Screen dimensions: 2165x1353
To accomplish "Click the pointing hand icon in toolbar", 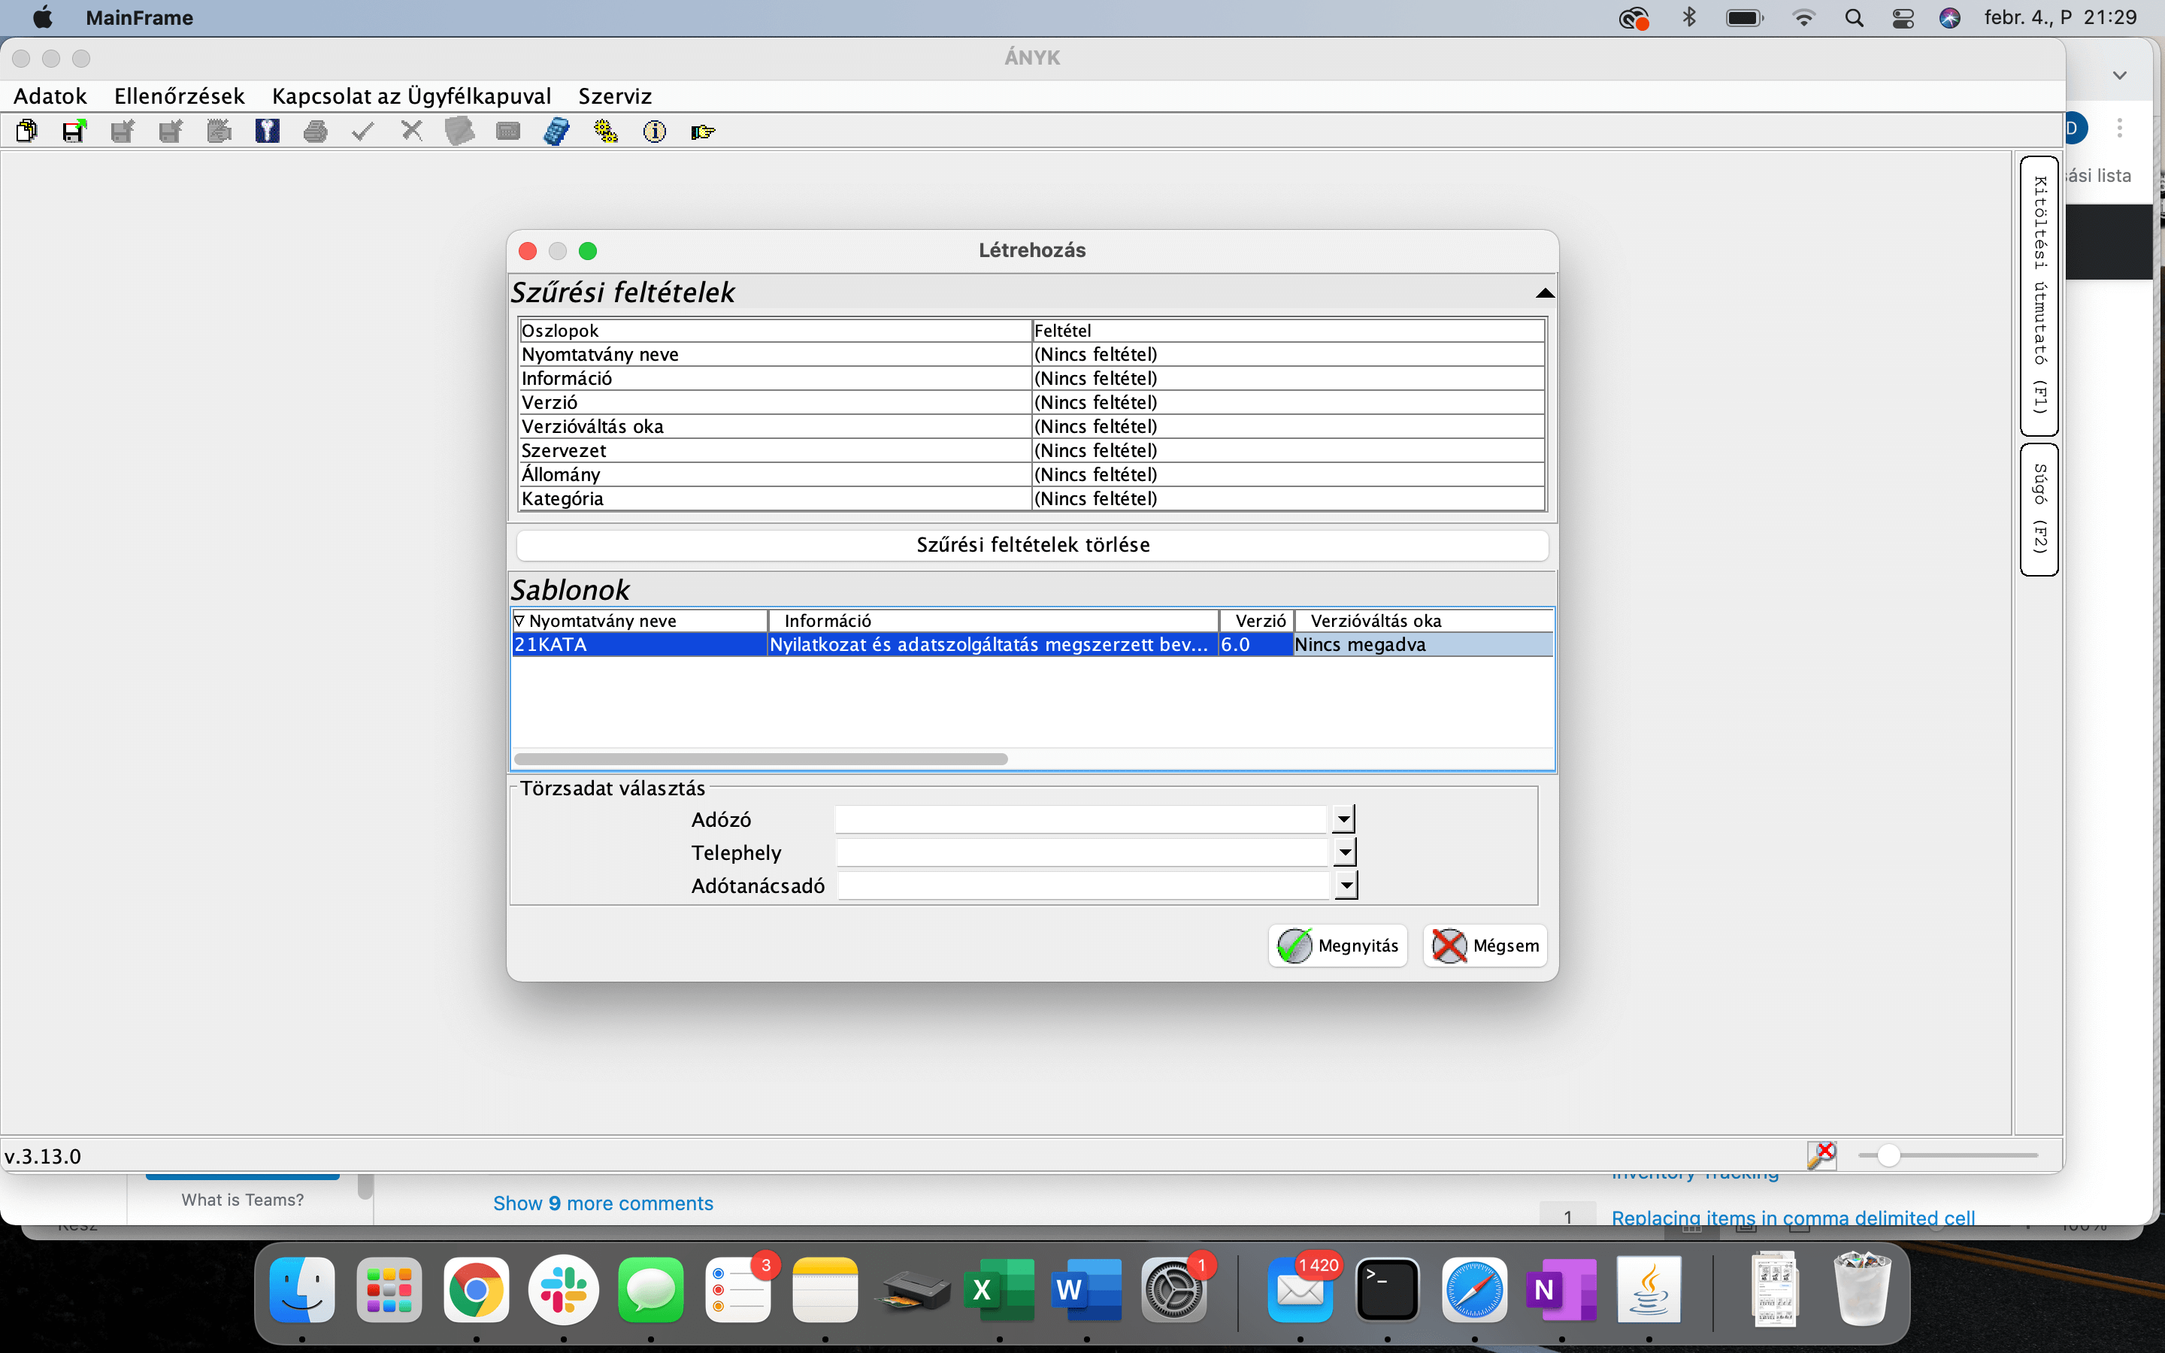I will coord(703,132).
